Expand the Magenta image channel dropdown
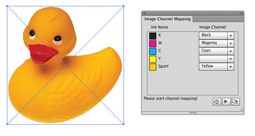The image size is (255, 136). 231,43
